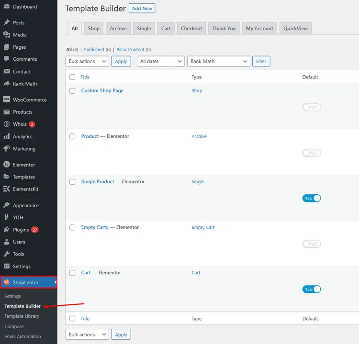Click the Settings sliders icon
359x344 pixels.
coord(7,266)
